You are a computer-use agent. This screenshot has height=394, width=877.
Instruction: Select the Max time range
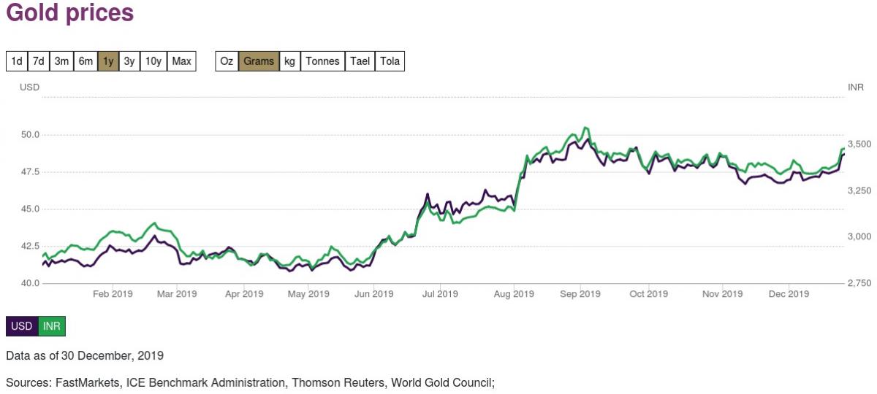coord(182,61)
